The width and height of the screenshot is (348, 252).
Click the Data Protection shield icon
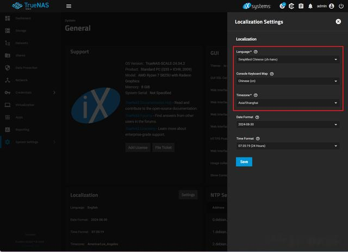(8, 68)
